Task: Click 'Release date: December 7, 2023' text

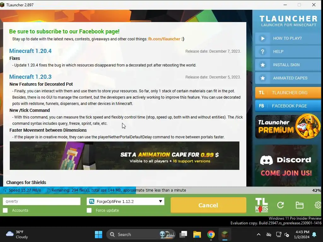Action: tap(213, 51)
